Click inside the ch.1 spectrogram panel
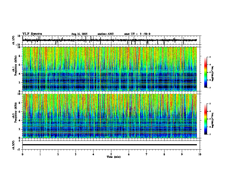This screenshot has width=225, height=173. (109, 69)
